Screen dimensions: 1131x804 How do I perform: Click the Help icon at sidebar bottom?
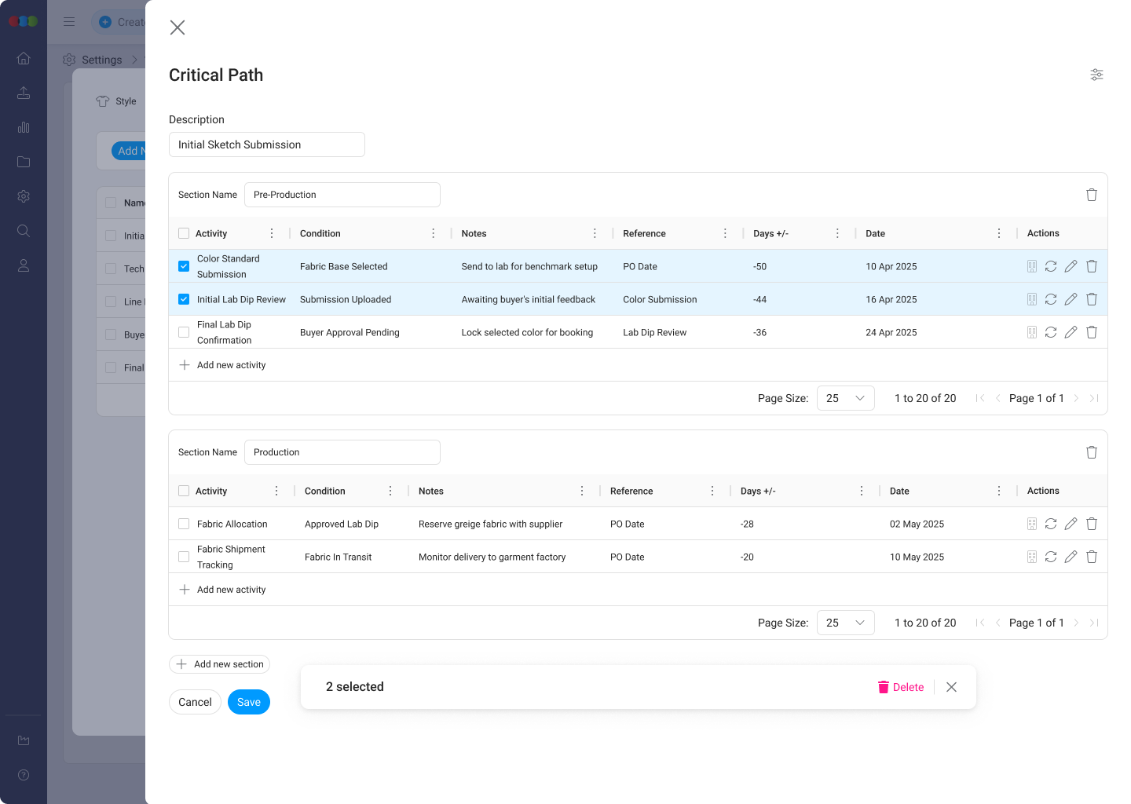click(24, 775)
